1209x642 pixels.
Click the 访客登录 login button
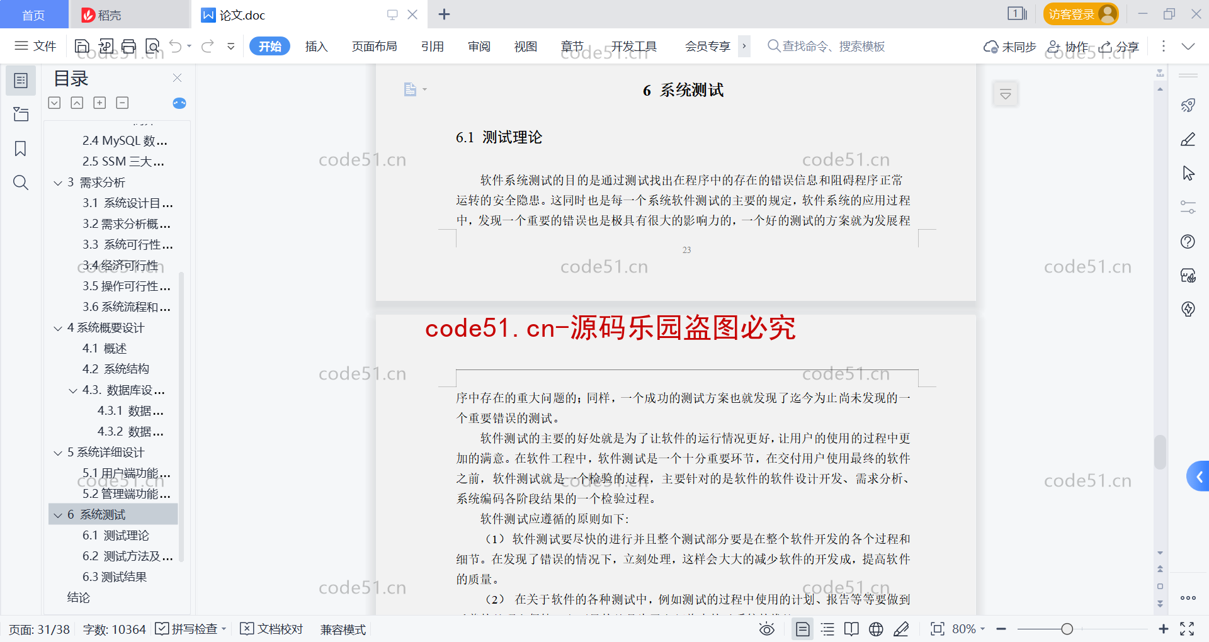click(x=1081, y=14)
